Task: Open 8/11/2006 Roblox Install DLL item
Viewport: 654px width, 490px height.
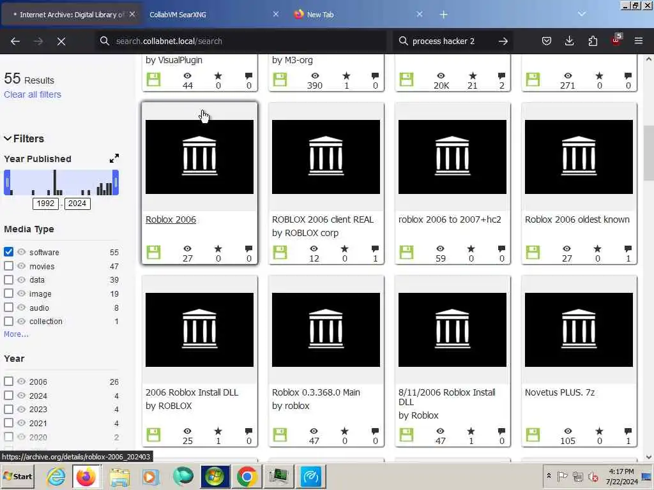Action: click(x=446, y=397)
